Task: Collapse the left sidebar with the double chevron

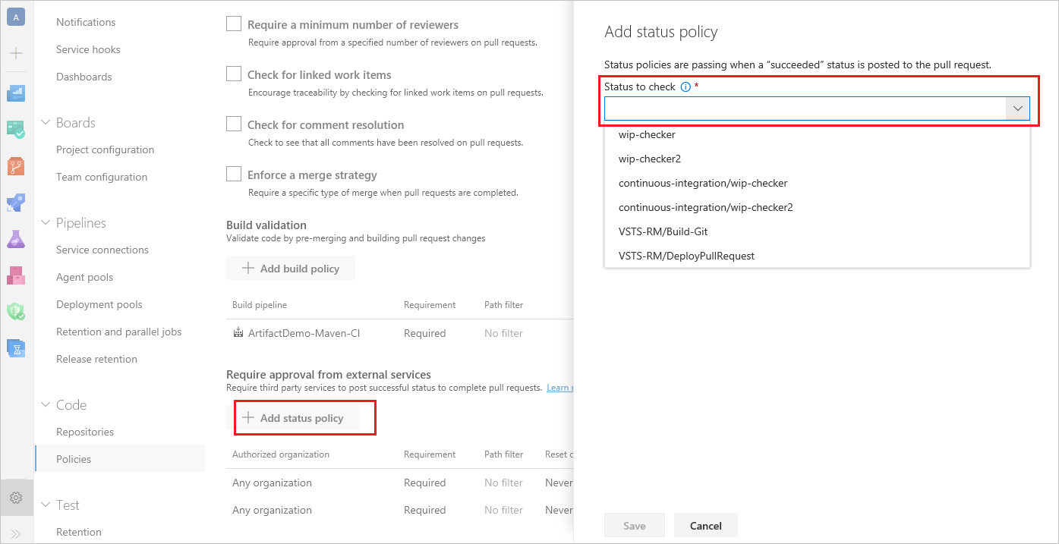Action: tap(16, 531)
